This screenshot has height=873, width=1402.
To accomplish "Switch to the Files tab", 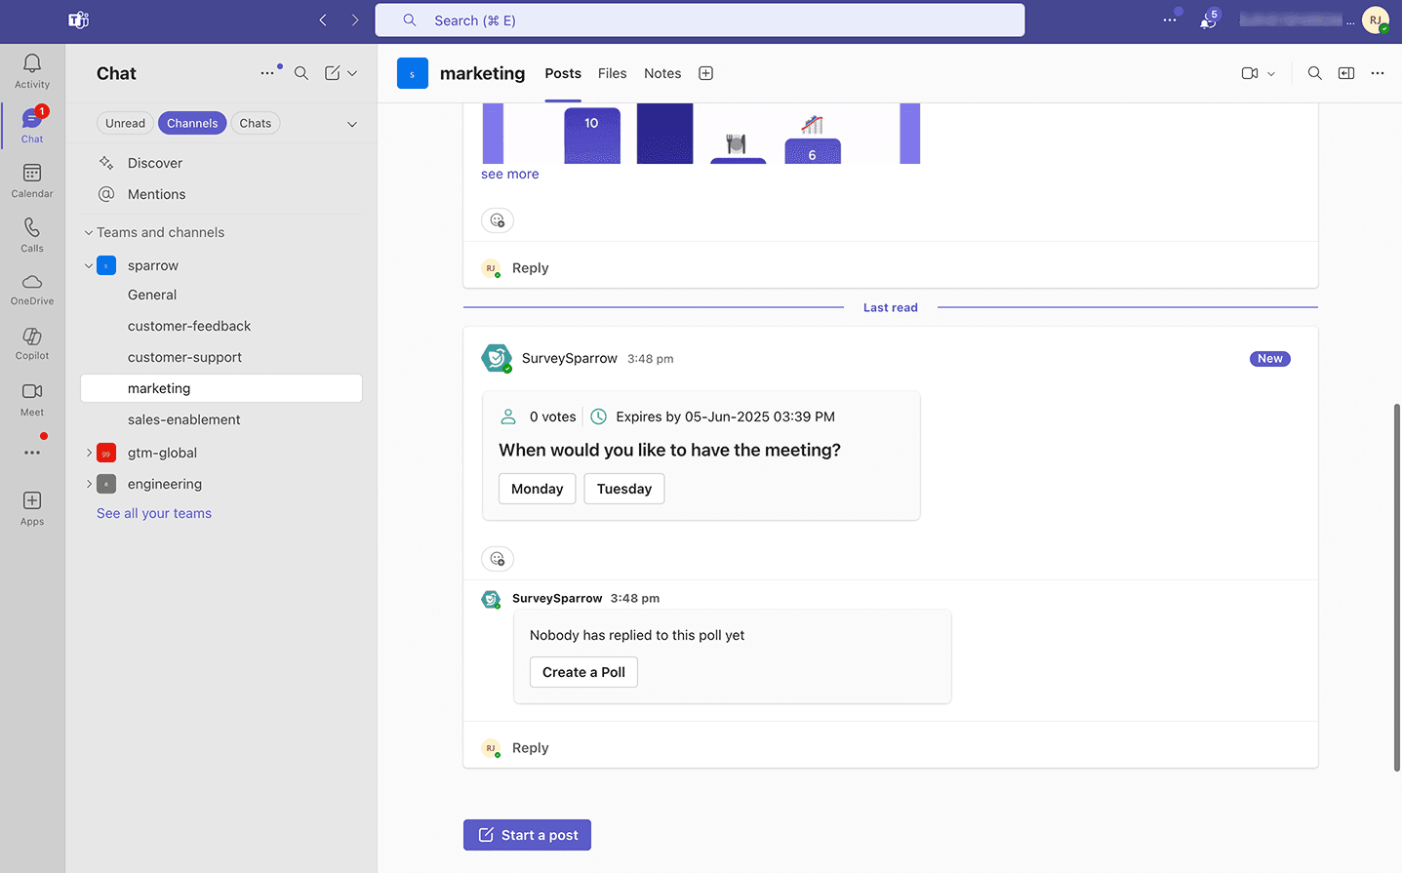I will click(612, 73).
